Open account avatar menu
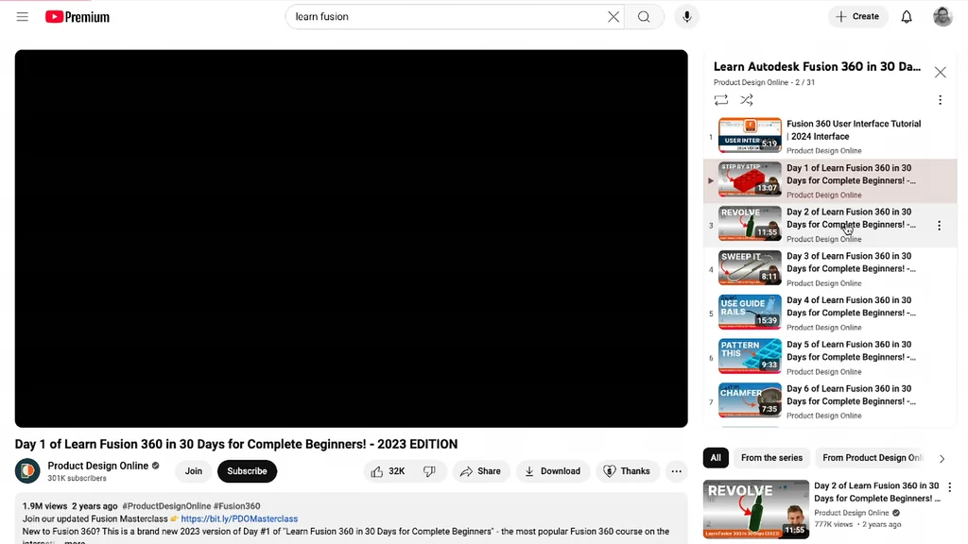Screen dimensions: 968x544 coord(942,17)
